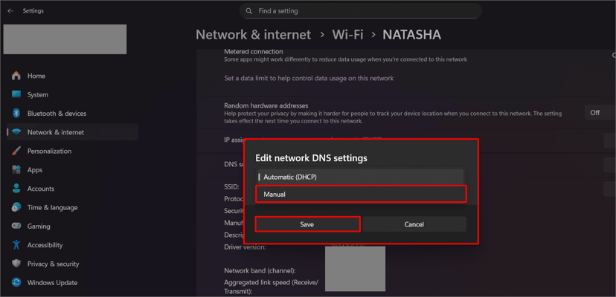The image size is (616, 297).
Task: Click the back arrow in Settings
Action: [x=10, y=11]
